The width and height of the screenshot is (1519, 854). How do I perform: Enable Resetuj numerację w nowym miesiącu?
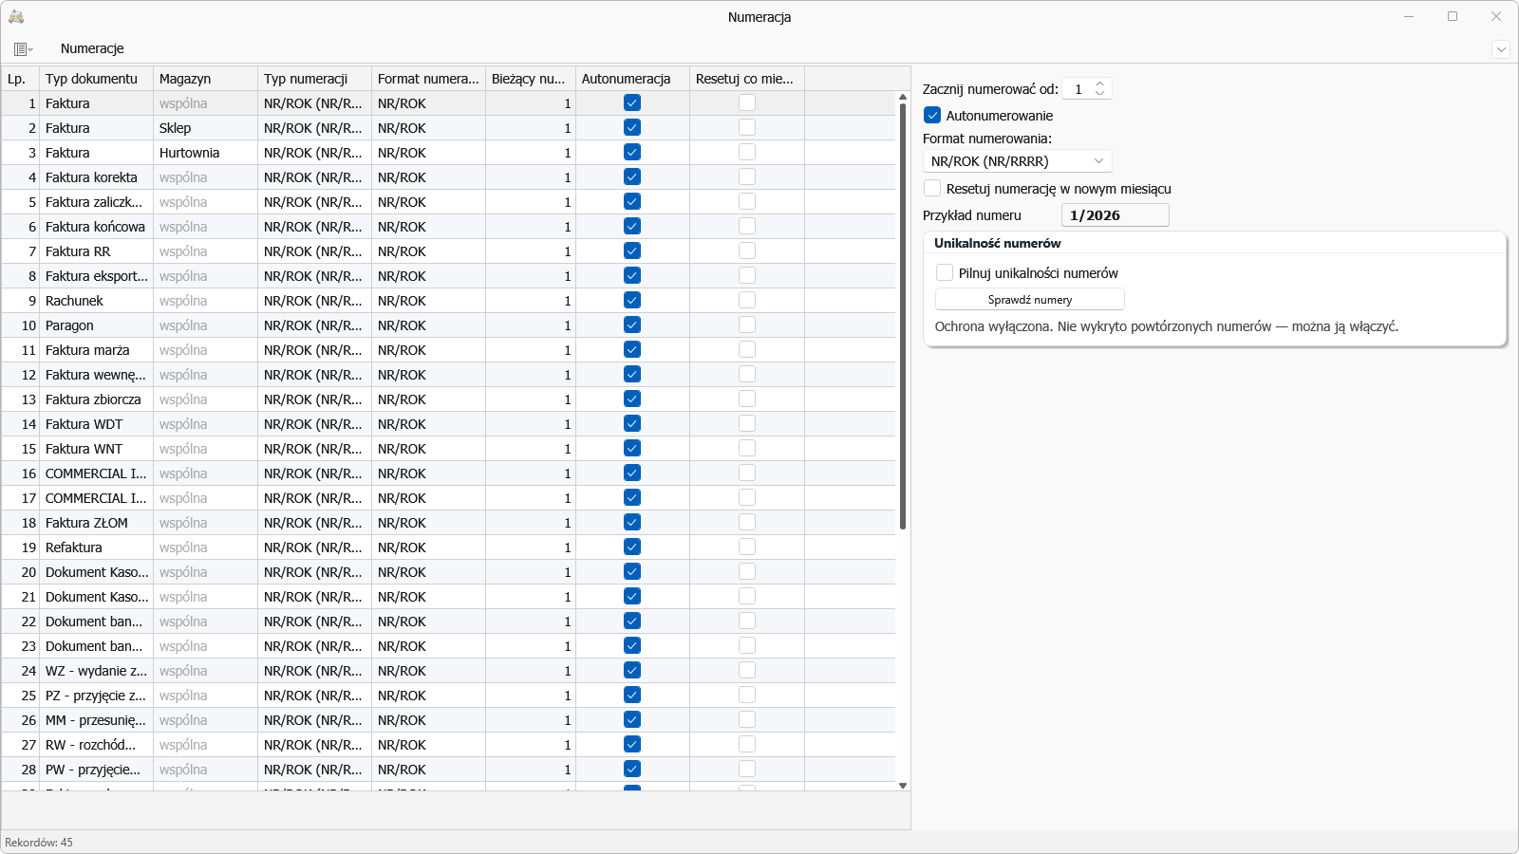pyautogui.click(x=932, y=189)
